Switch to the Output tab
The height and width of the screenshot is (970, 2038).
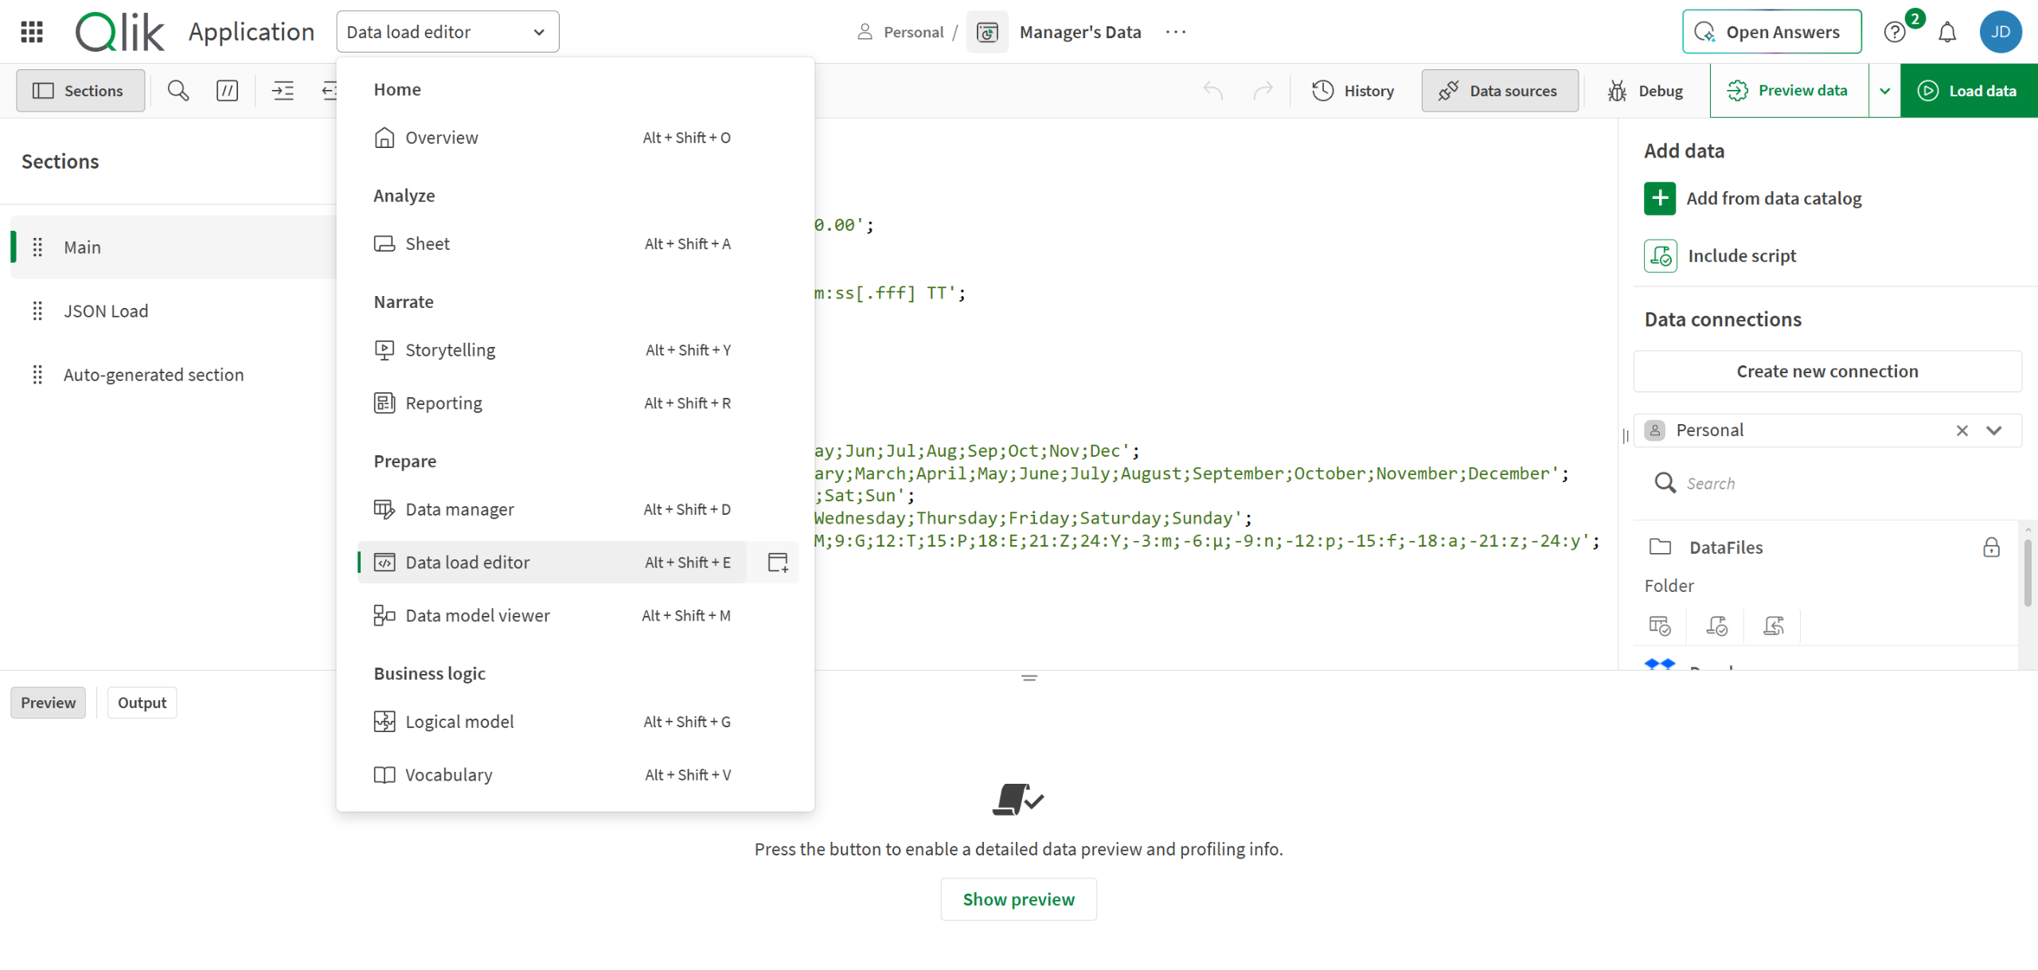(142, 703)
